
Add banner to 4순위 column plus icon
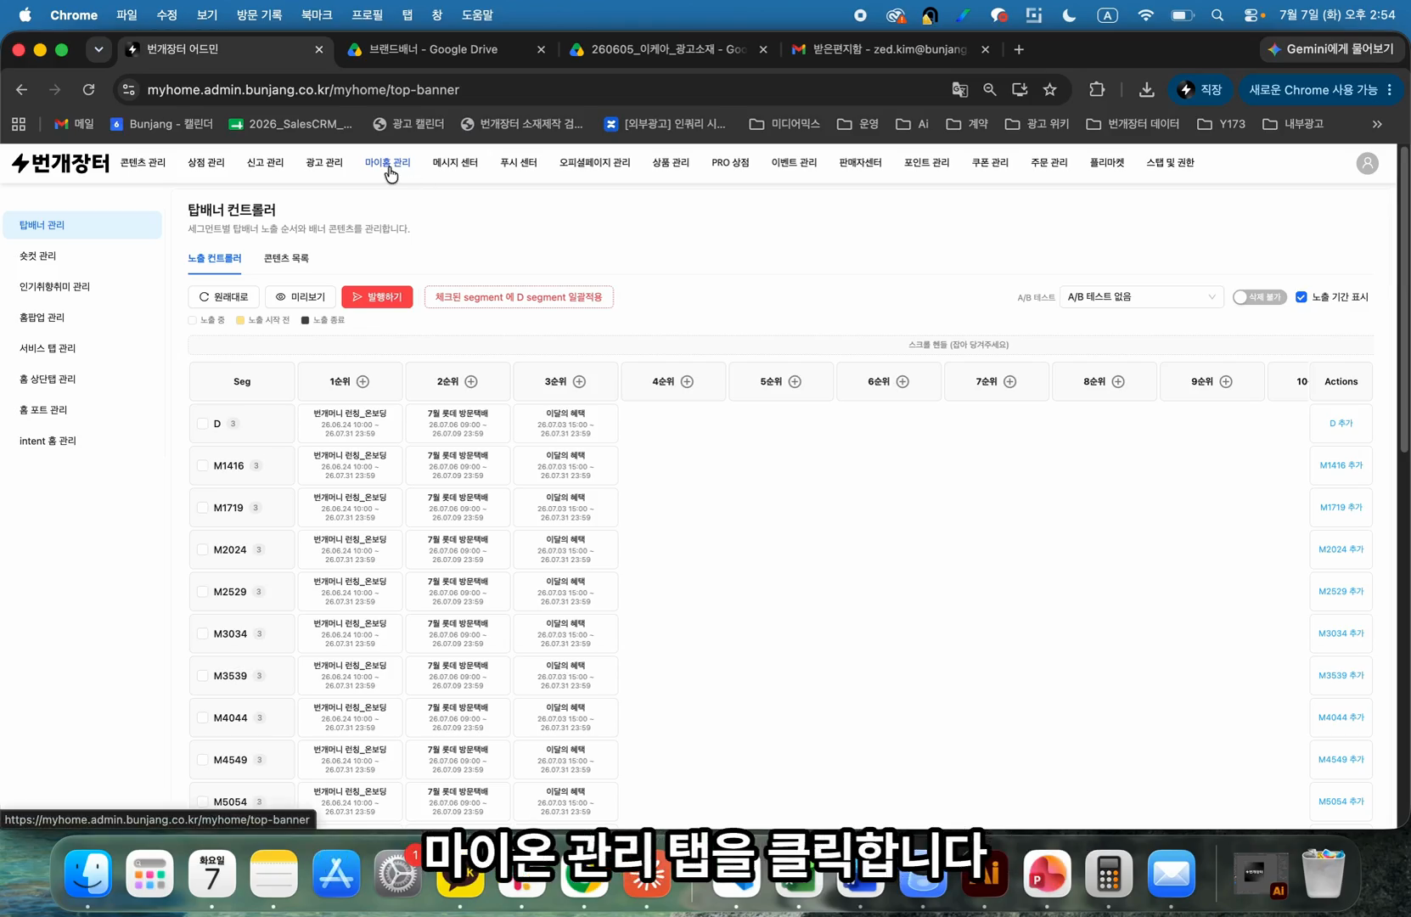[x=687, y=381]
